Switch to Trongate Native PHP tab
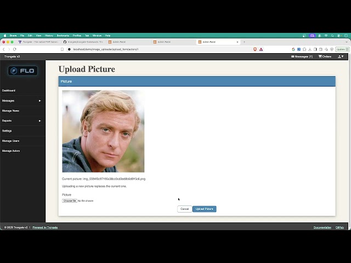This screenshot has width=351, height=263. 38,42
